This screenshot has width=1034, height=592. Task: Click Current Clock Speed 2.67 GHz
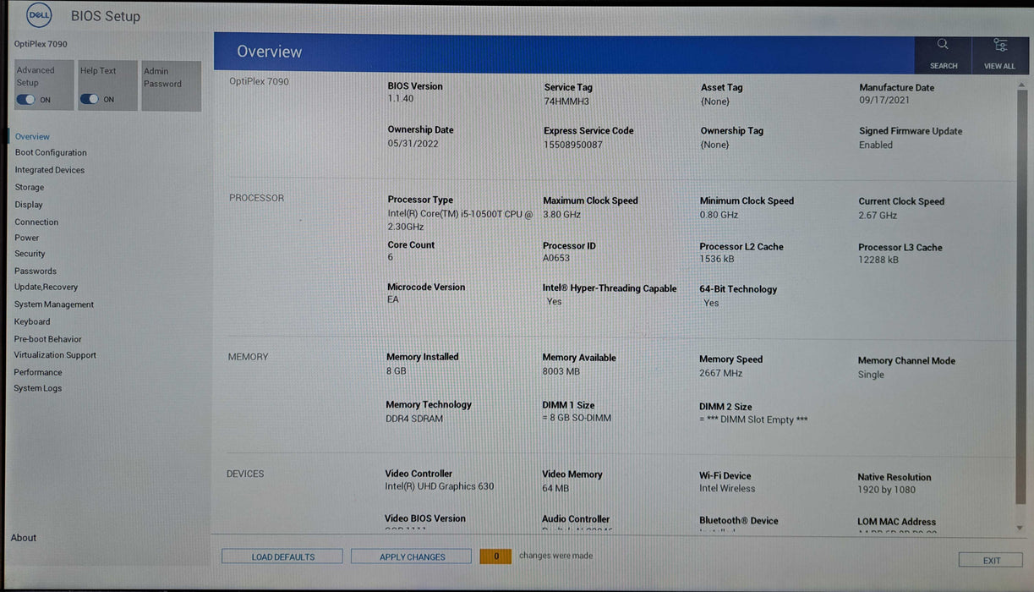878,216
